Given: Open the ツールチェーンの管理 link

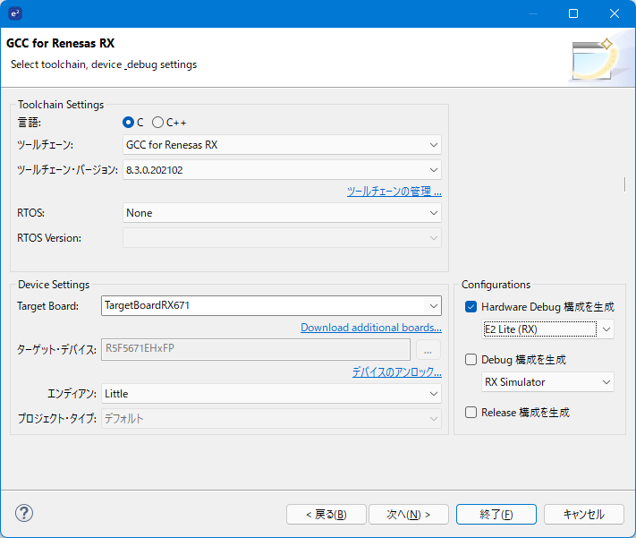Looking at the screenshot, I should [x=394, y=192].
